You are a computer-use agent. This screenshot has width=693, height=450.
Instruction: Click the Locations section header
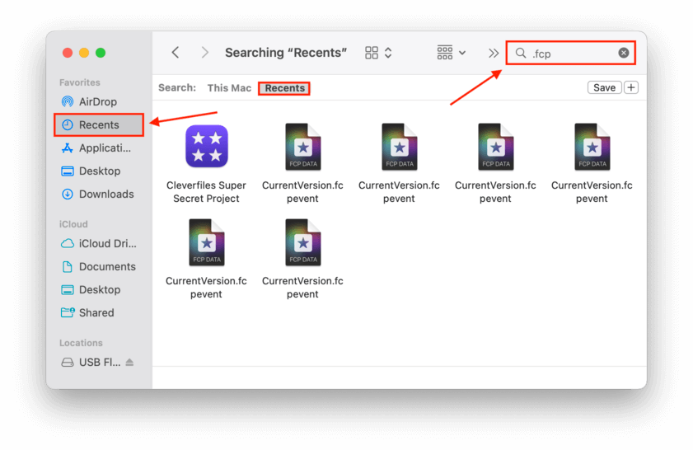click(81, 343)
